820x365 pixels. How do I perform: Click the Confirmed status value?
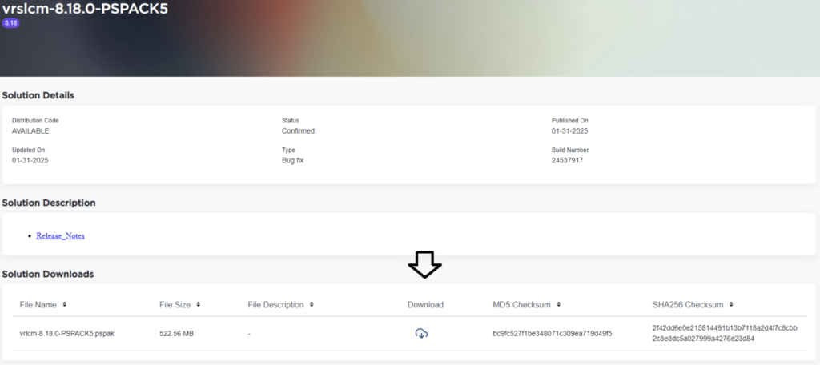point(298,130)
